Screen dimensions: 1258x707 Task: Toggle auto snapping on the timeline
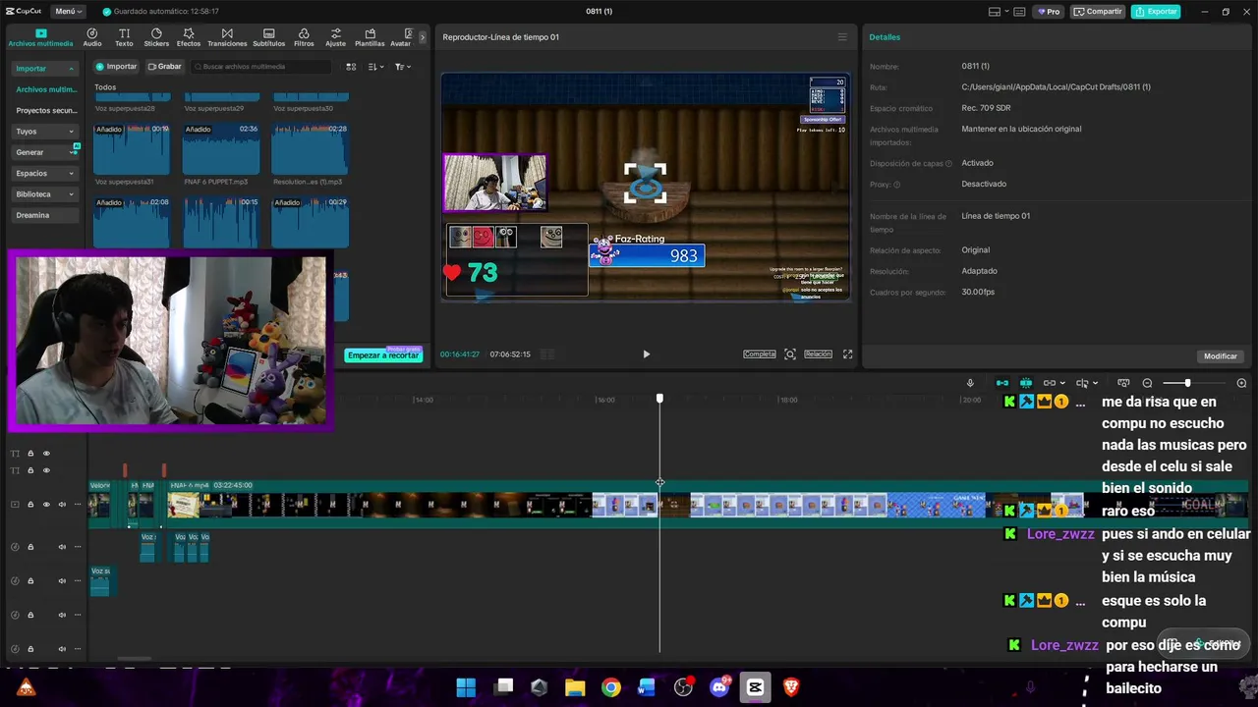pos(1026,383)
